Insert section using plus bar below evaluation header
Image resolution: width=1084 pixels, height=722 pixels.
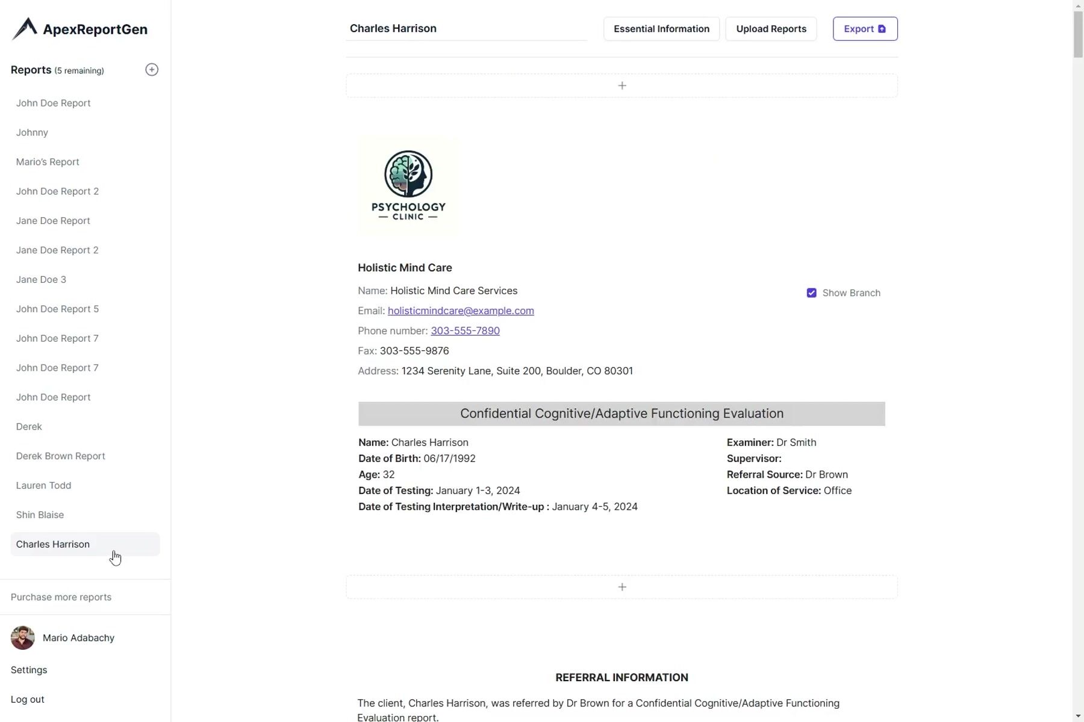[621, 587]
